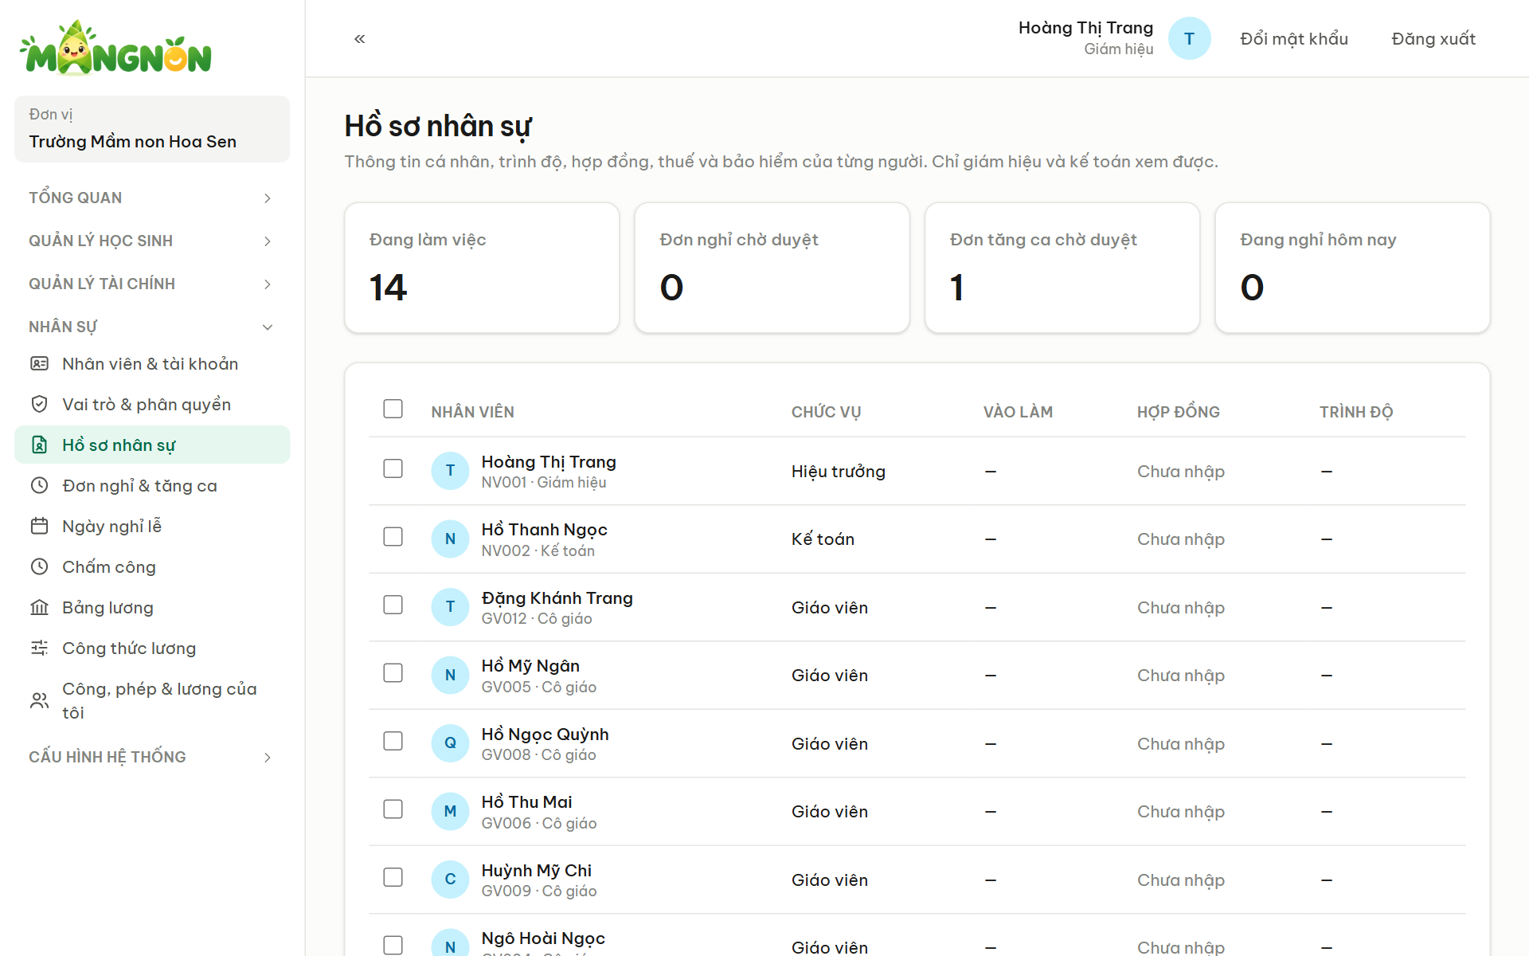
Task: Open Nhân viên & tài khoản page
Action: (152, 364)
